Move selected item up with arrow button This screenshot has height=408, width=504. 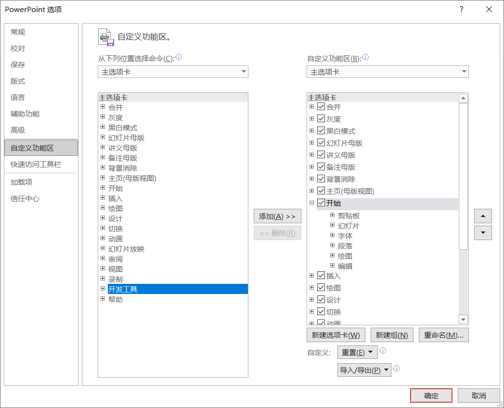(483, 216)
